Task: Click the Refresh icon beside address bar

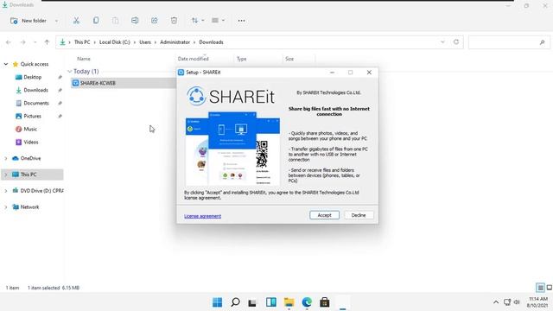Action: point(456,42)
